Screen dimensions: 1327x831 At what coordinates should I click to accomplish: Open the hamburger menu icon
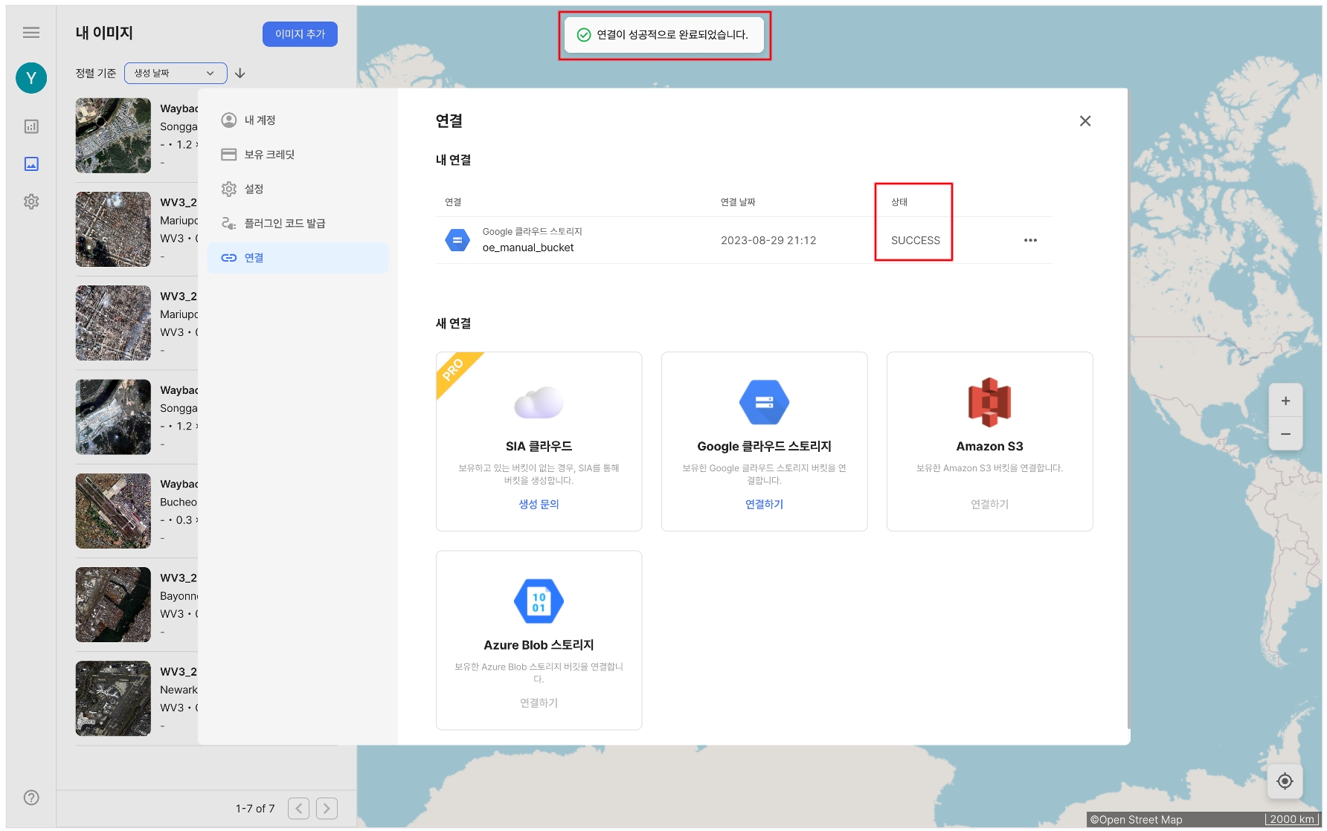point(31,33)
